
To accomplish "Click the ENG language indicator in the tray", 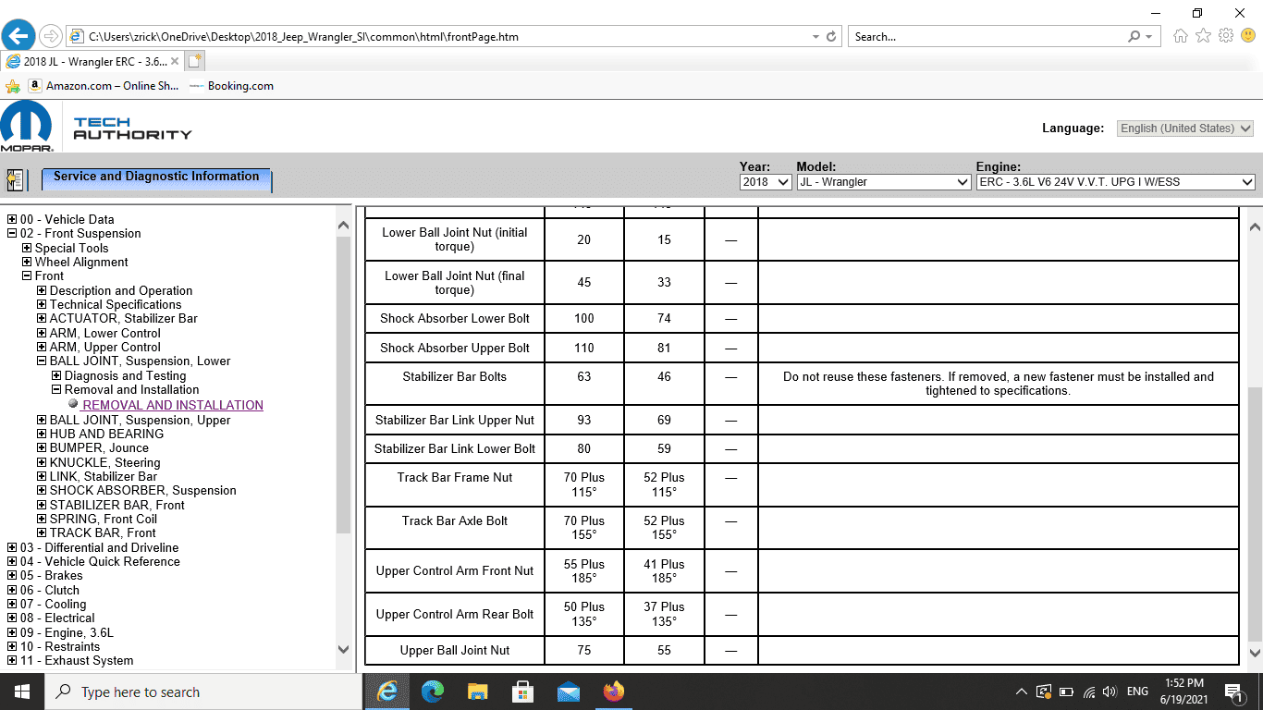I will (1137, 692).
